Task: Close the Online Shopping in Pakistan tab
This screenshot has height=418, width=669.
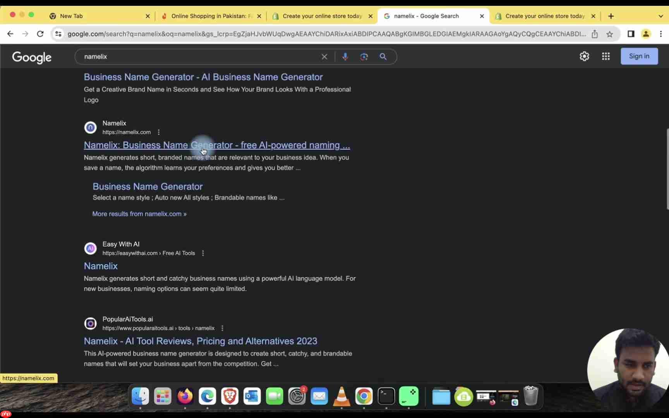Action: tap(259, 16)
